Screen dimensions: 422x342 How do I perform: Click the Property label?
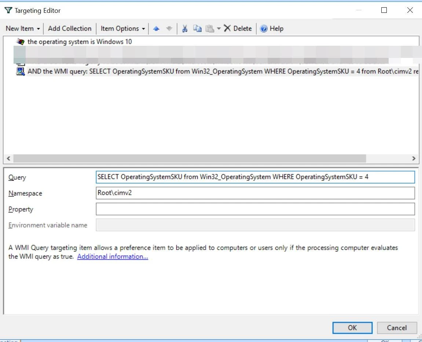pyautogui.click(x=21, y=209)
